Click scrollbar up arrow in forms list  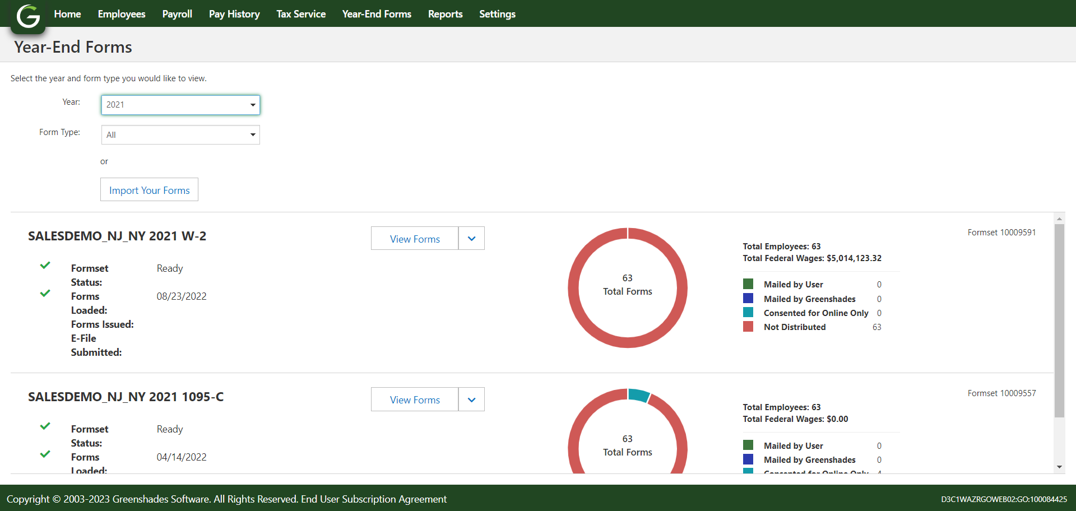coord(1059,219)
